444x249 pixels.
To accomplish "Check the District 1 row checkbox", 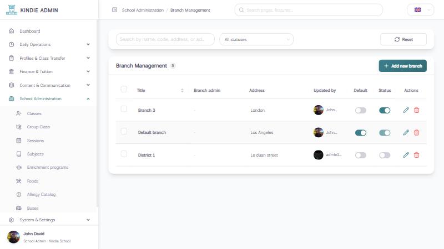I will (x=124, y=154).
